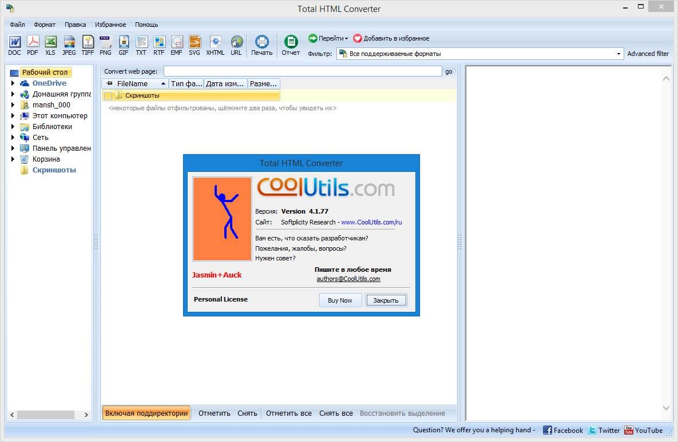678x442 pixels.
Task: Open the Отчет report icon
Action: [291, 45]
